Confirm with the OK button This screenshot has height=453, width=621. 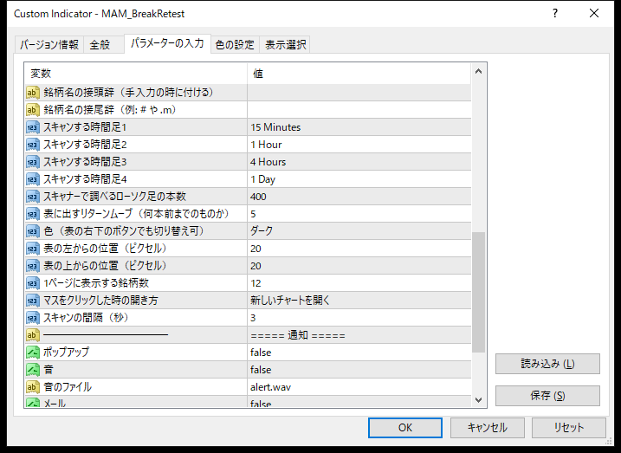[x=404, y=428]
